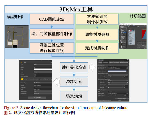
Task: Click the light Color white swatch
Action: 43,69
